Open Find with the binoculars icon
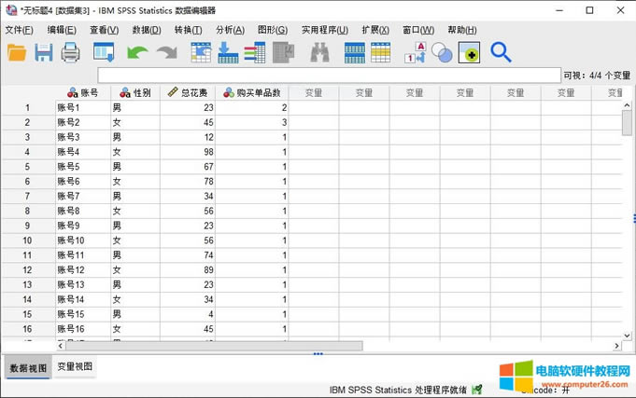 pos(319,53)
